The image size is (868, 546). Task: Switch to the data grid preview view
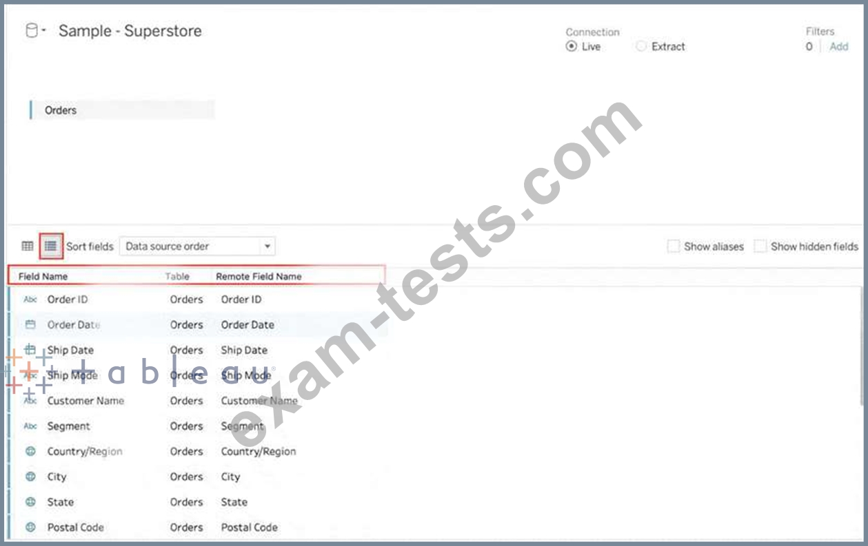[x=28, y=246]
